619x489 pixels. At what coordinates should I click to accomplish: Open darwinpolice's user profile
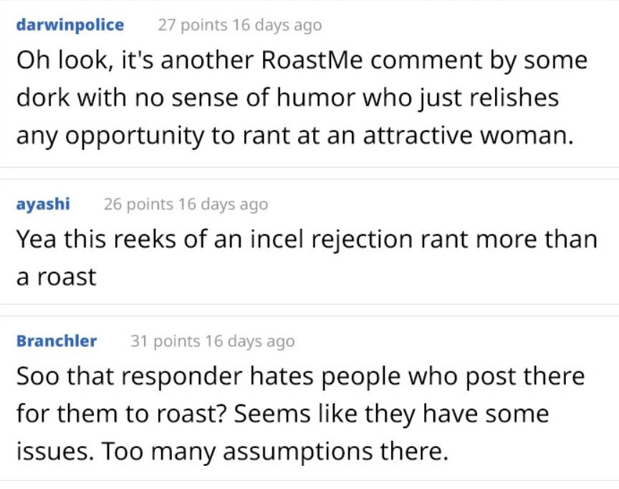click(69, 25)
